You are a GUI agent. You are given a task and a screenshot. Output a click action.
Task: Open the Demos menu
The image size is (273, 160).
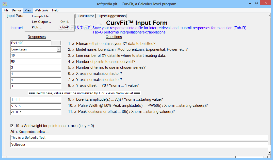pos(17,10)
